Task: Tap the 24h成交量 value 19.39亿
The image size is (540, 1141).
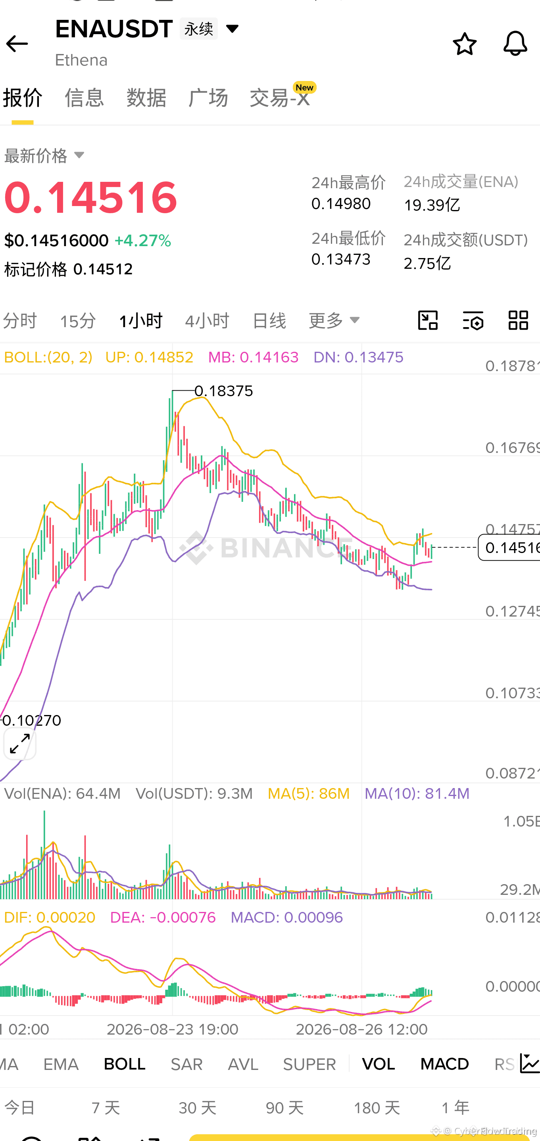Action: [432, 204]
